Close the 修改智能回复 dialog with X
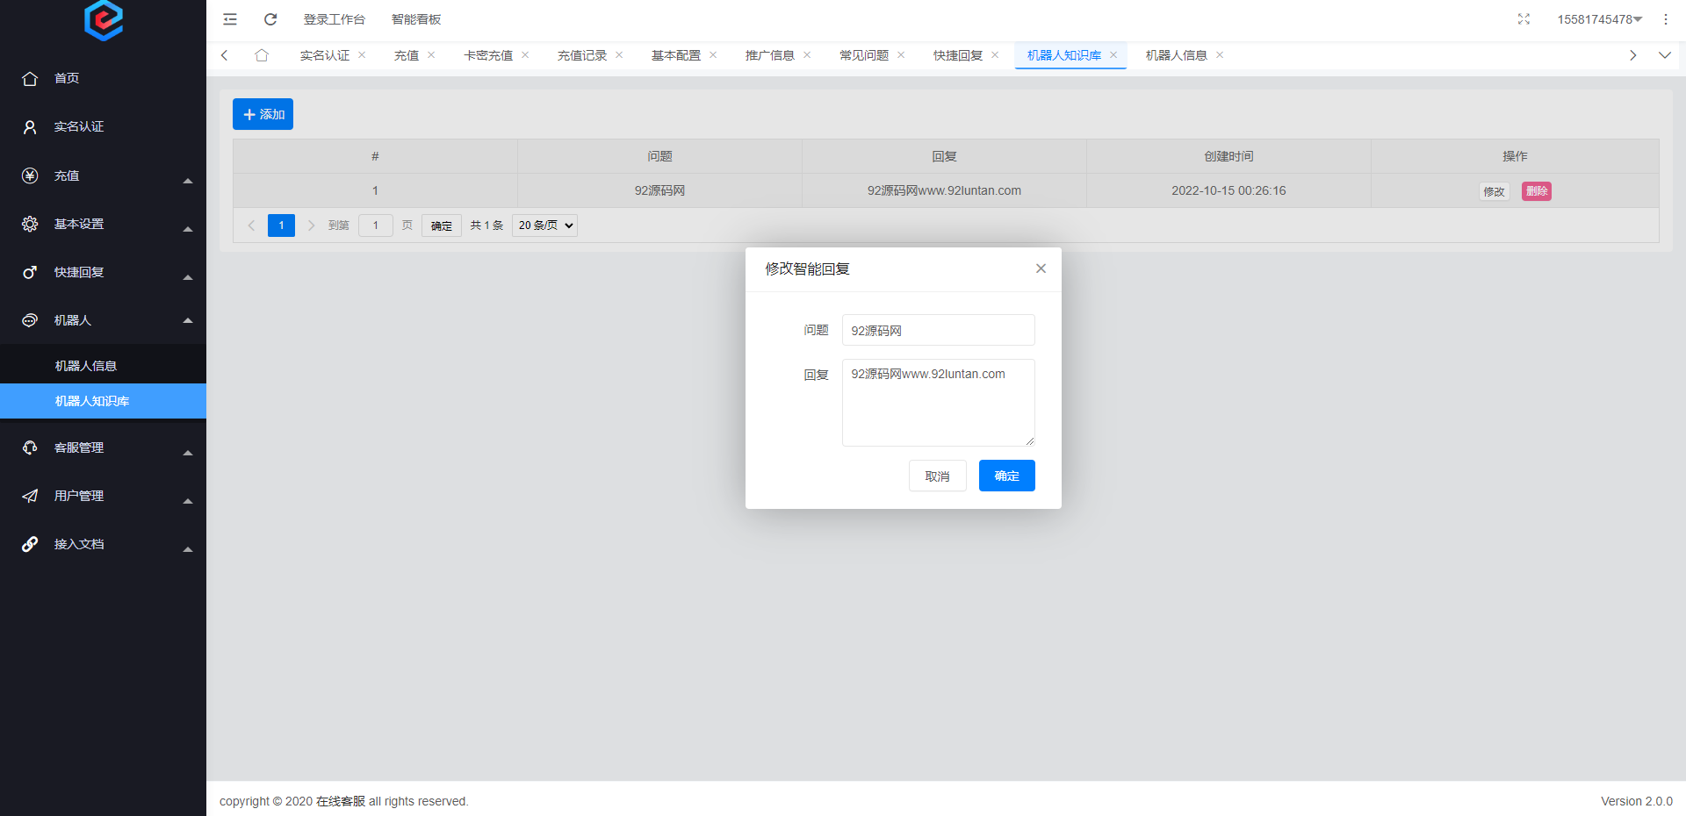Screen dimensions: 1686x816 1041,268
